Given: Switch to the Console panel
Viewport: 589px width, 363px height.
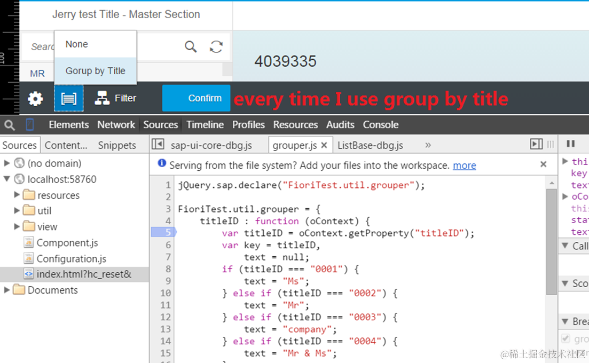Looking at the screenshot, I should (381, 124).
